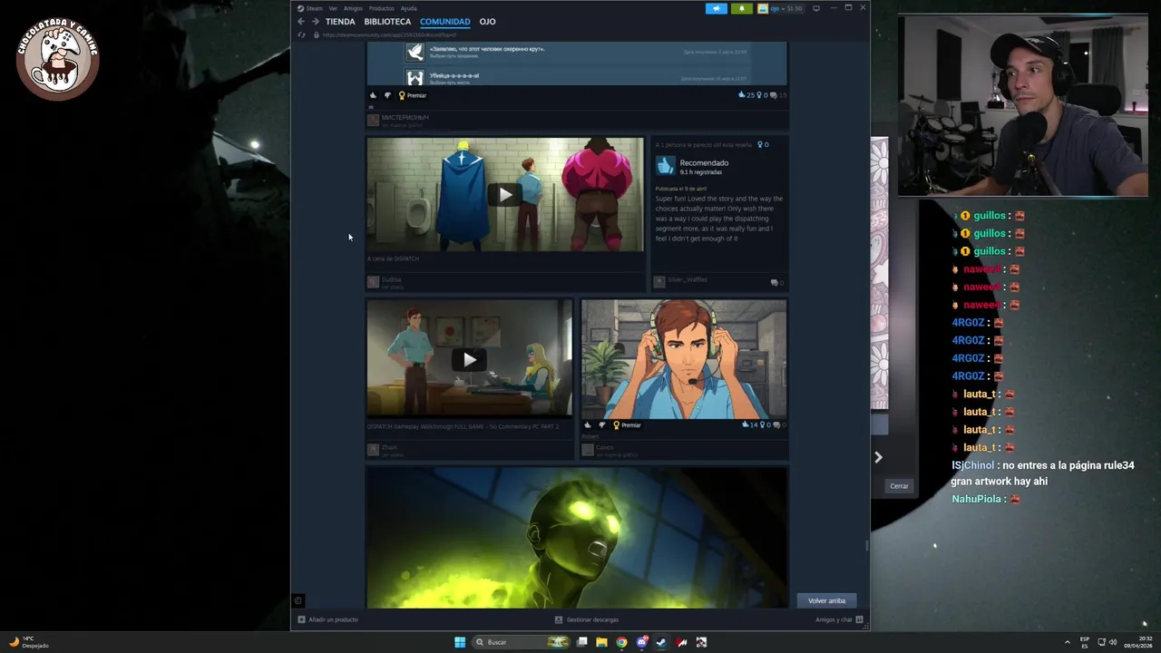Open author Zhain profile link

coord(389,447)
